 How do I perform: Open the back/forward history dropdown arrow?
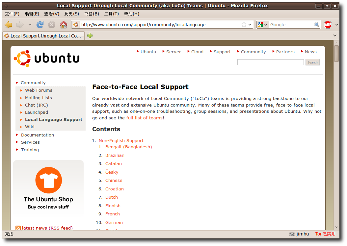tap(30, 25)
